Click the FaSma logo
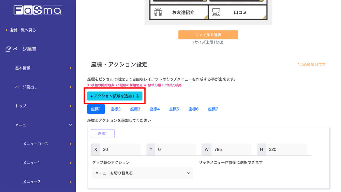 38,10
